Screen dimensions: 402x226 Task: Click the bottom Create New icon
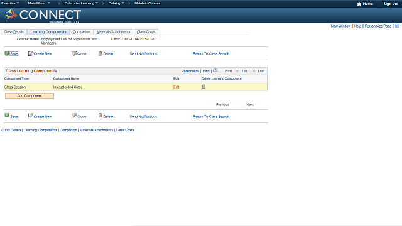point(30,116)
